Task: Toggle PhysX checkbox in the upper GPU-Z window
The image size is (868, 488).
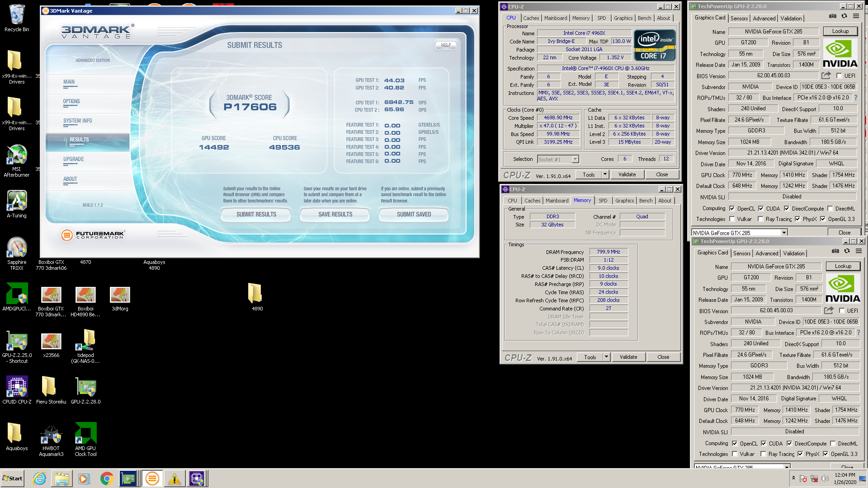Action: [797, 219]
